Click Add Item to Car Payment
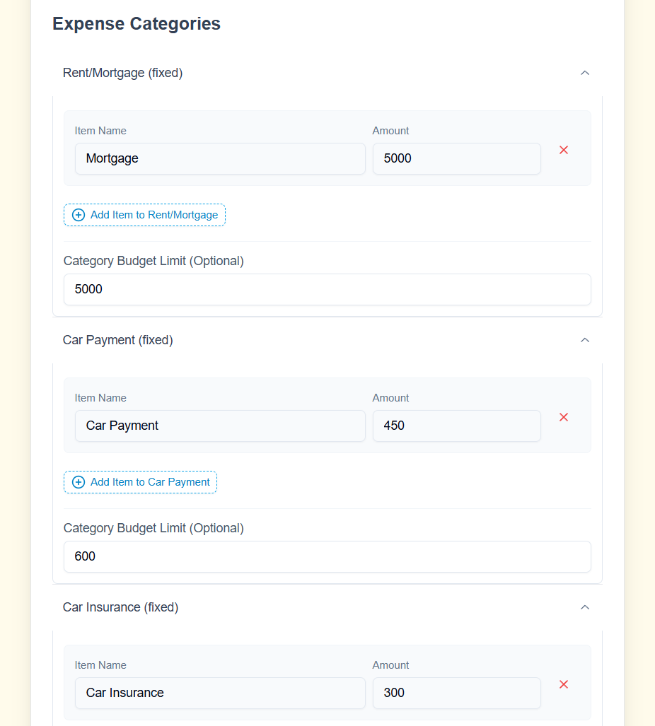655x726 pixels. coord(140,481)
